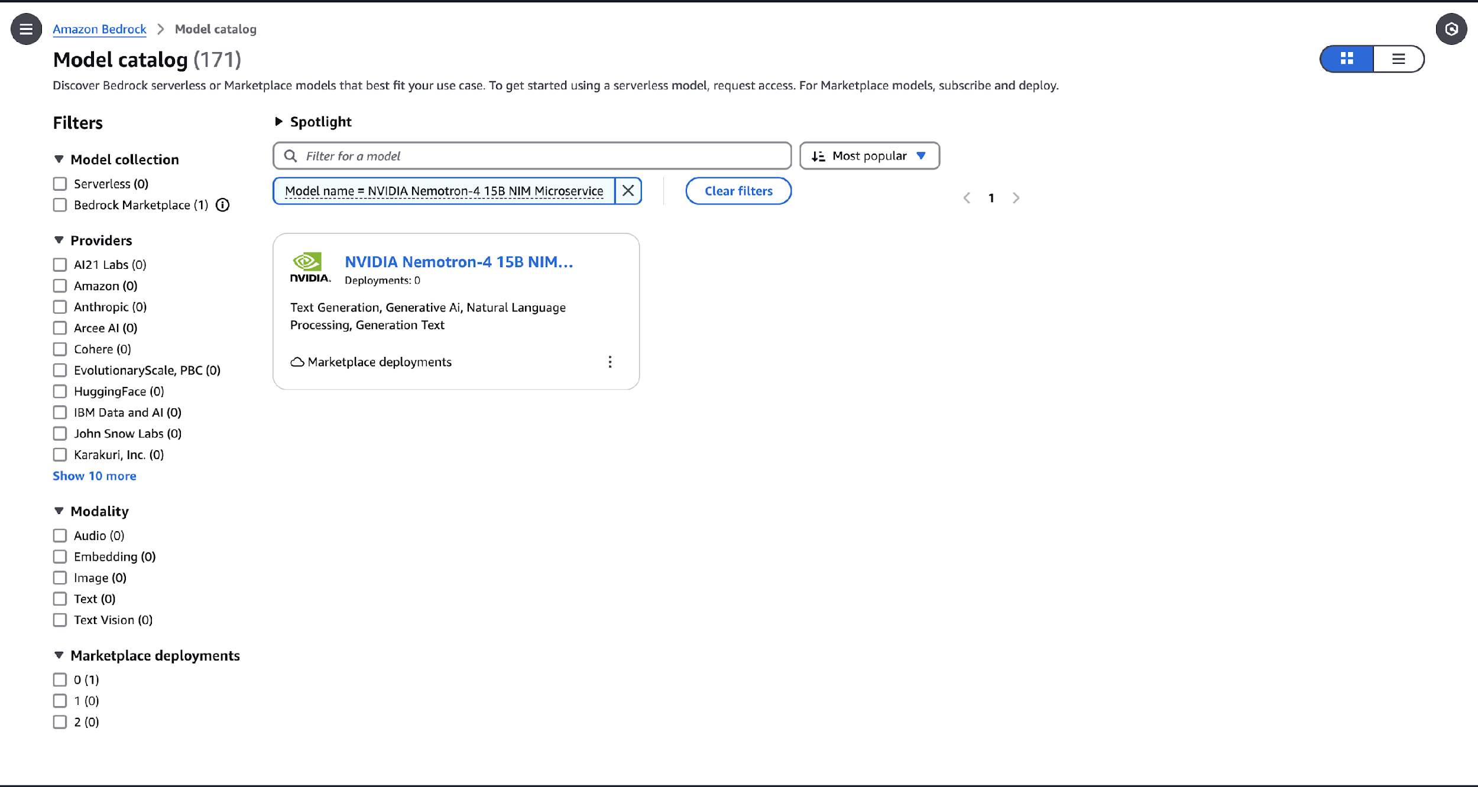The height and width of the screenshot is (787, 1478).
Task: Collapse the Modality filter group
Action: point(59,511)
